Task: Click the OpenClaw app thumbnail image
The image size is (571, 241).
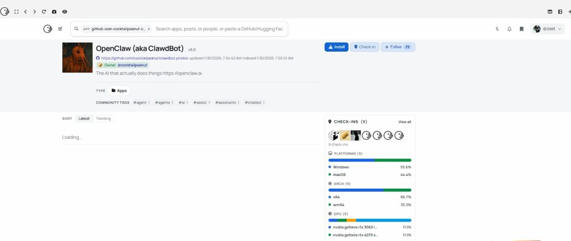Action: [x=77, y=57]
